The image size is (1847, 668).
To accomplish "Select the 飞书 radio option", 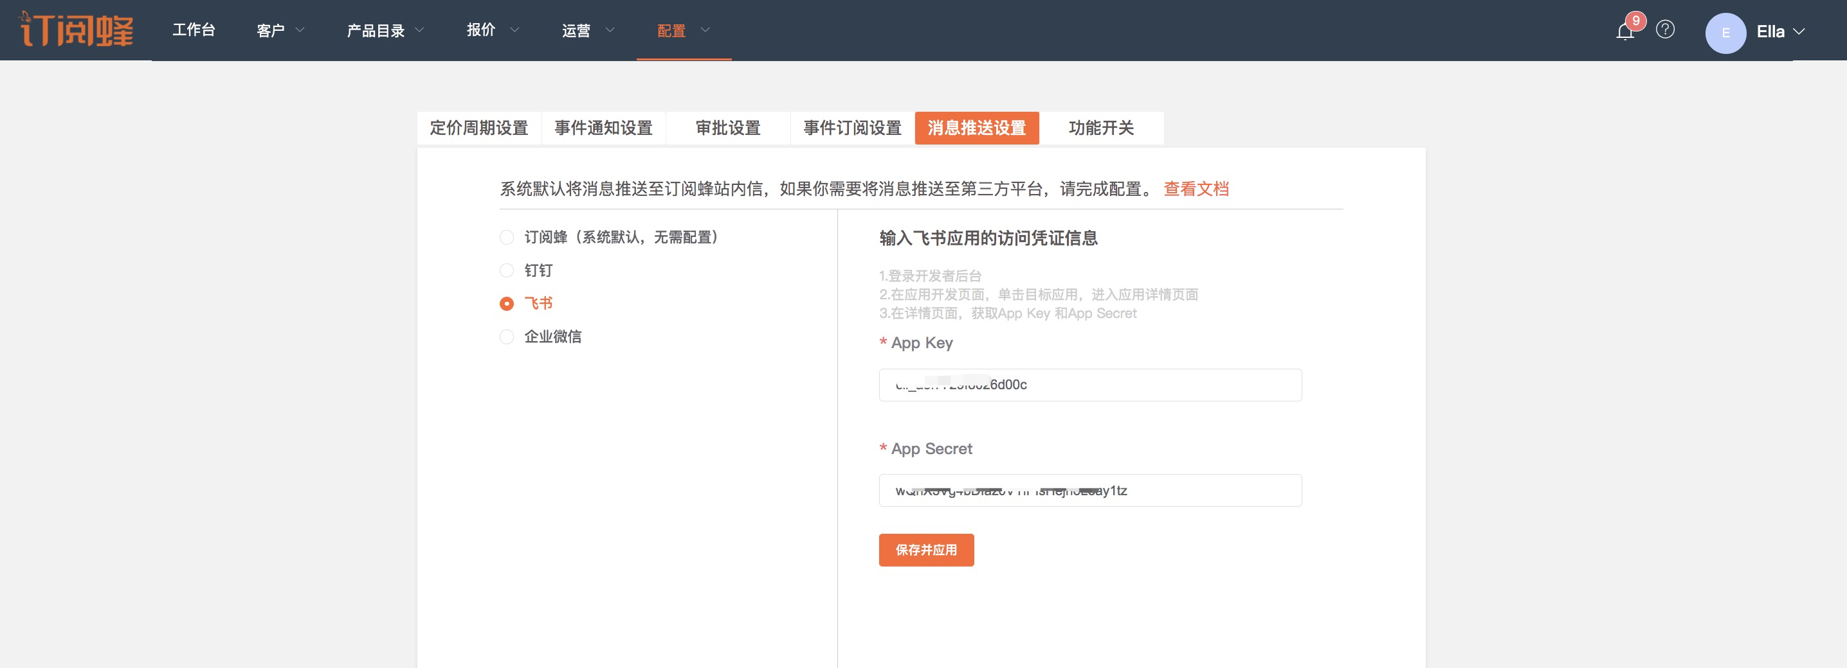I will tap(507, 304).
